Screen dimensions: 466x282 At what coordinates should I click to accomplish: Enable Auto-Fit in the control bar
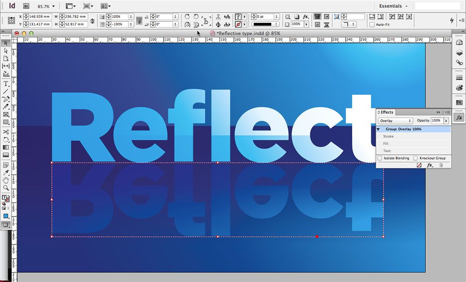(371, 24)
